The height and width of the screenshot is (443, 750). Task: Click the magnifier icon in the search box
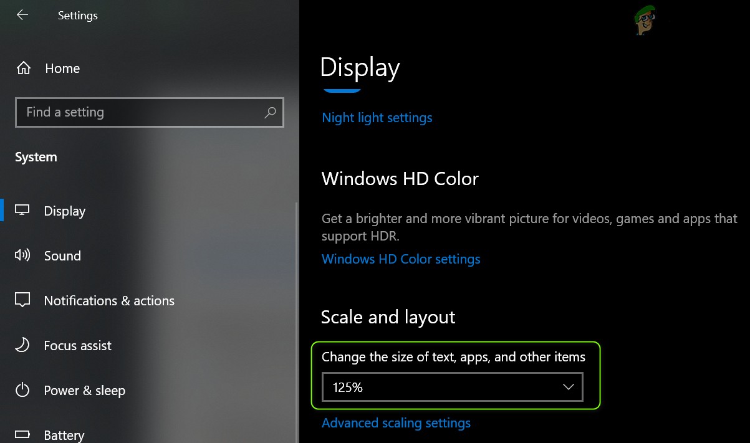[270, 112]
